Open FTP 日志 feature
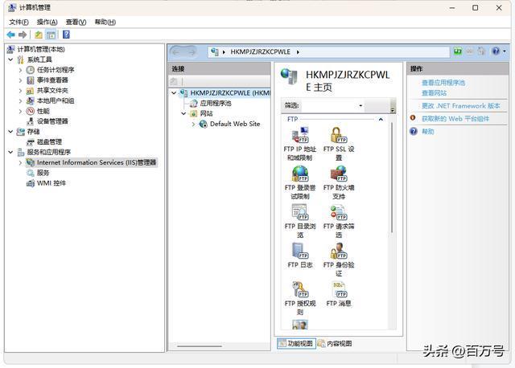 (300, 256)
